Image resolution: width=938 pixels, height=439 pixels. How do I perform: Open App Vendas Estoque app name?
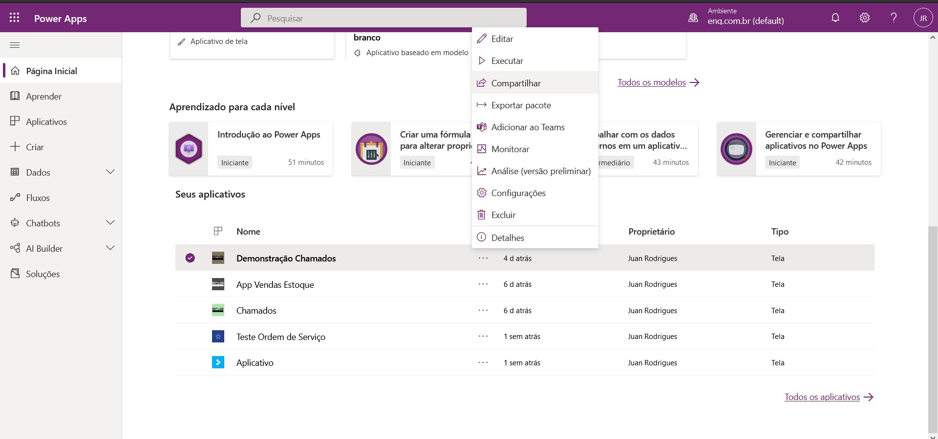tap(275, 284)
